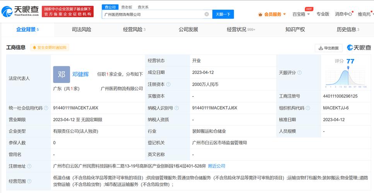Switch to the 公司发展 tab
374x193 pixels.
pos(188,29)
